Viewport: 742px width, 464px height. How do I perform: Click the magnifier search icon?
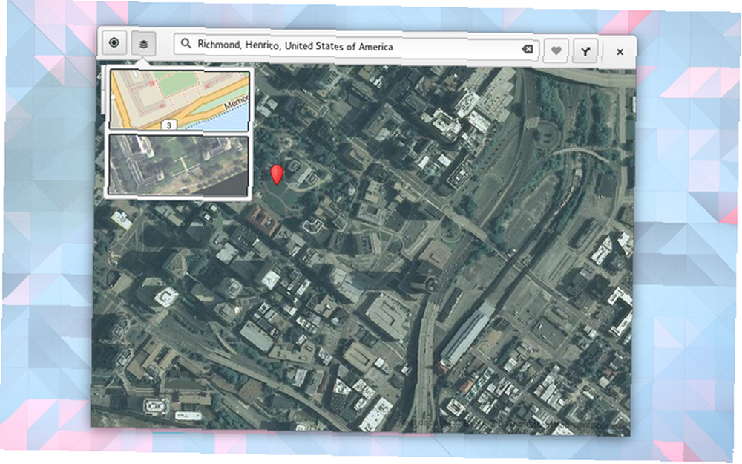coord(186,44)
